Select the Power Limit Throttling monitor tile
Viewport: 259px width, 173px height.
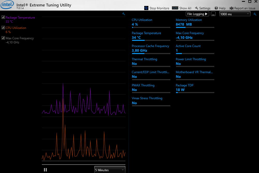195,62
